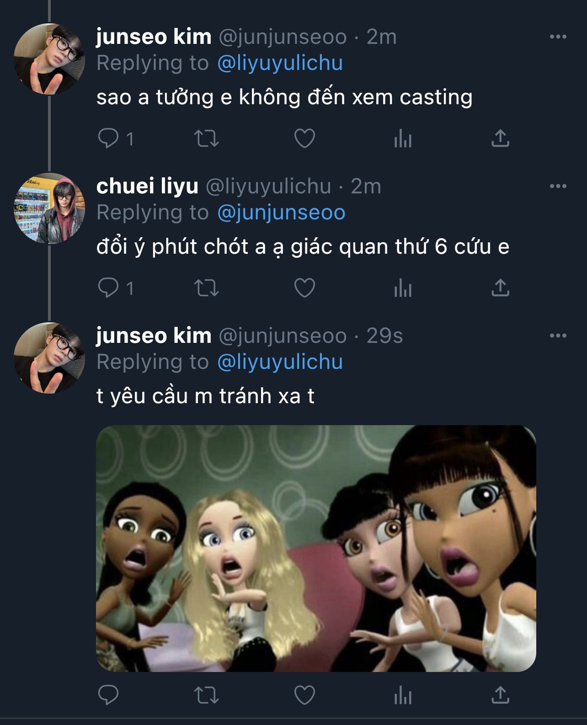Like junseo kim's casting tweet
The image size is (587, 725).
(304, 138)
